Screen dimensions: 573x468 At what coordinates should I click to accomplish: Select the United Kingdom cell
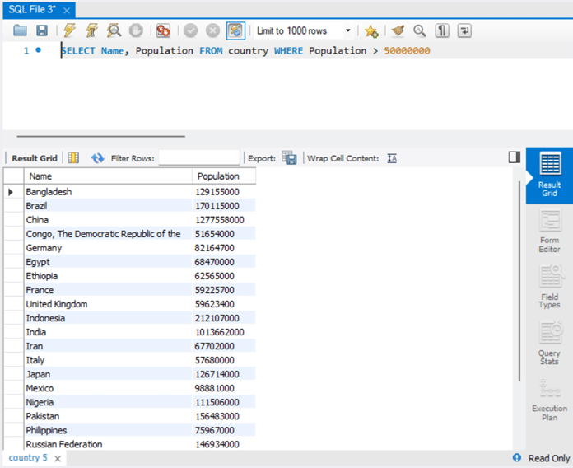click(108, 304)
